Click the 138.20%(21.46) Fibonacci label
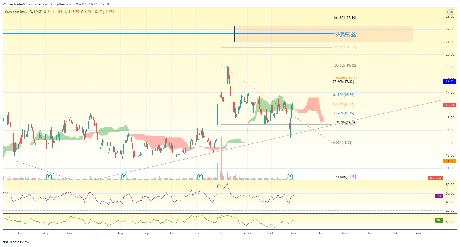 [x=345, y=36]
